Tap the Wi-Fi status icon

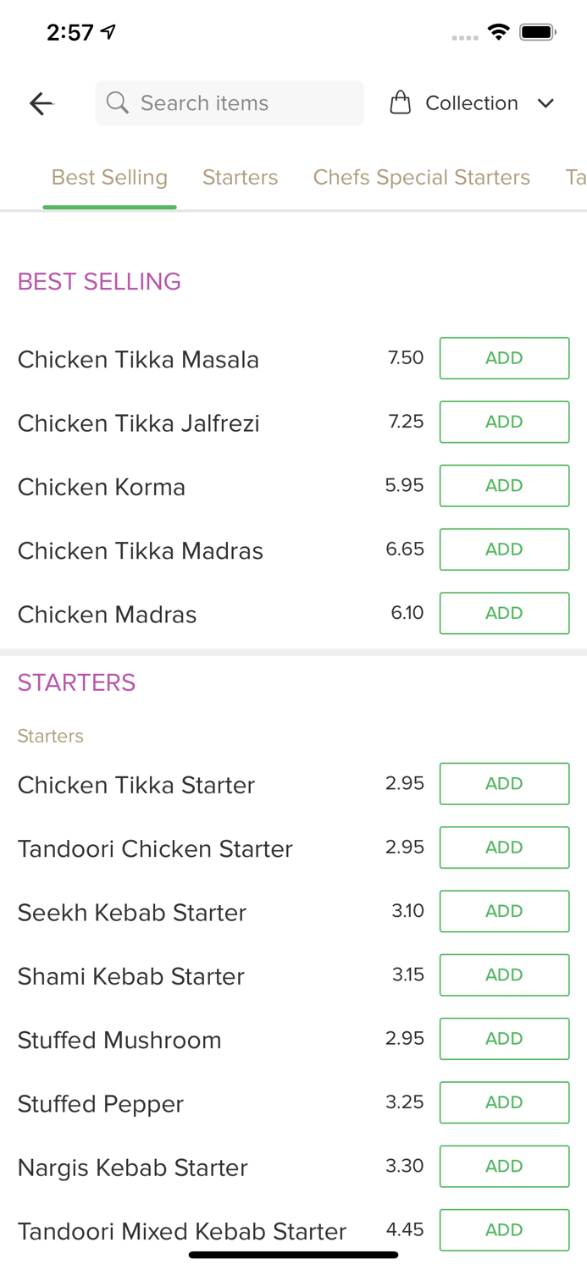(499, 32)
